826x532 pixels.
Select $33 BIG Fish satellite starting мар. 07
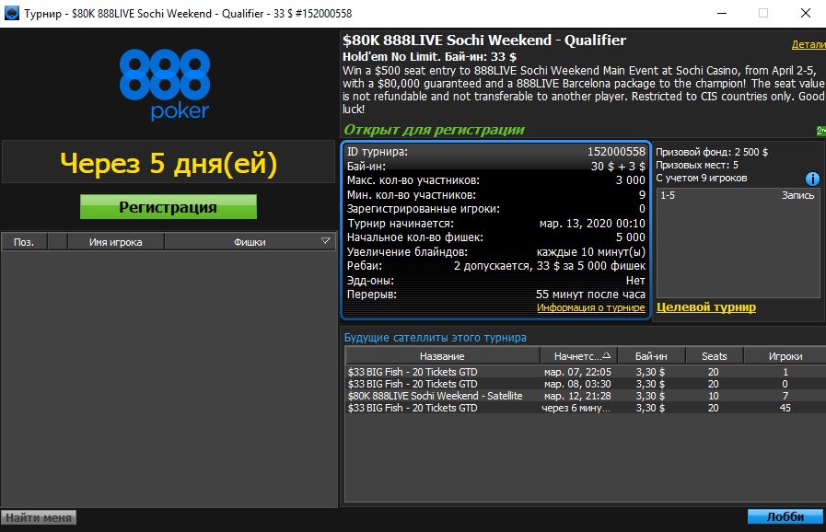(586, 372)
